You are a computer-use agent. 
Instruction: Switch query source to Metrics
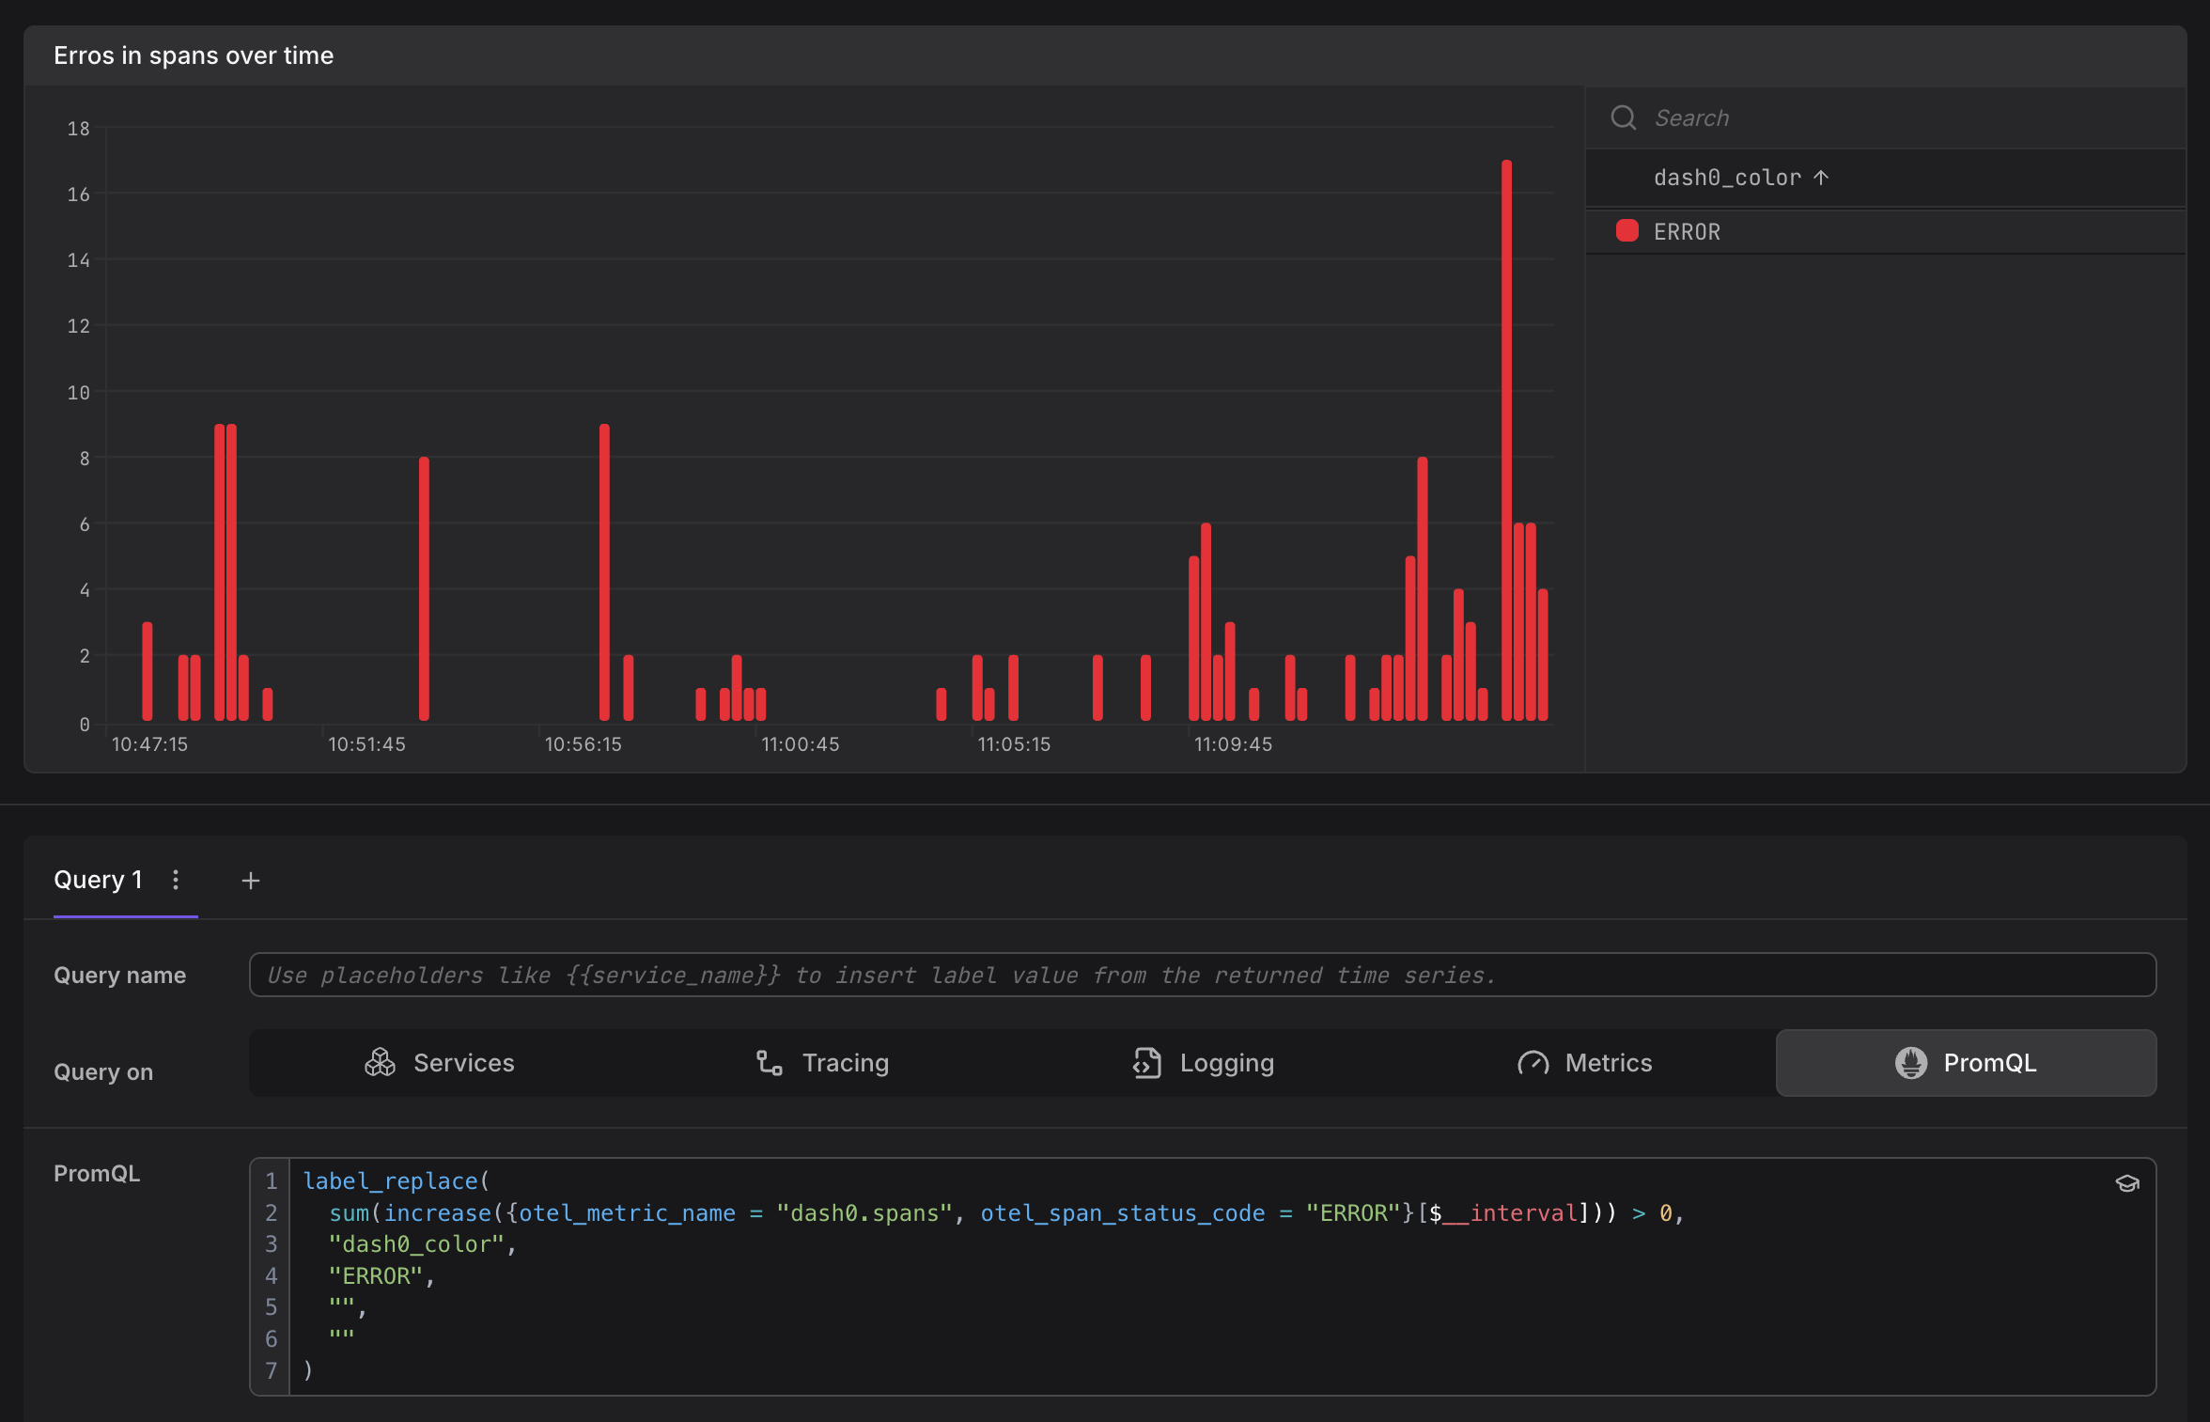click(x=1584, y=1062)
